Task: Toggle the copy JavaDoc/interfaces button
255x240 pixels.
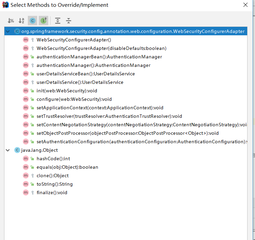Action: [x=43, y=21]
